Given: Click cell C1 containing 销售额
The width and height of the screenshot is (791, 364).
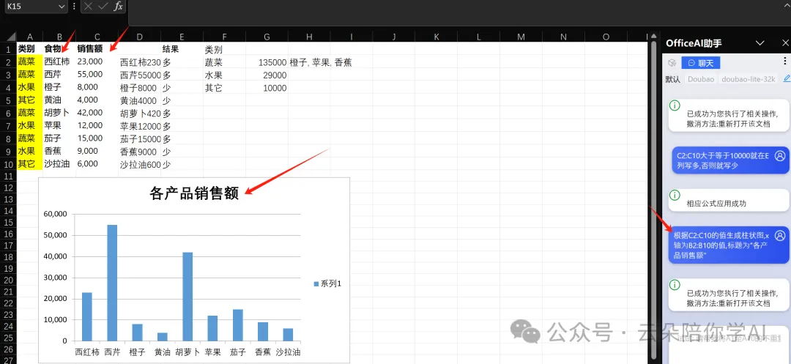Looking at the screenshot, I should (97, 49).
